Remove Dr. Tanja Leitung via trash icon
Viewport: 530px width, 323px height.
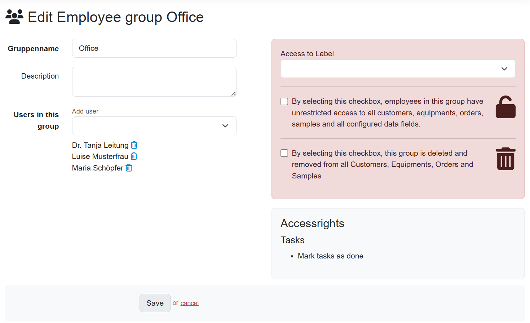(x=134, y=145)
